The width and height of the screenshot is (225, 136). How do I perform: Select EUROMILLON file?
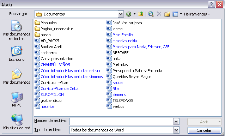pyautogui.click(x=49, y=95)
